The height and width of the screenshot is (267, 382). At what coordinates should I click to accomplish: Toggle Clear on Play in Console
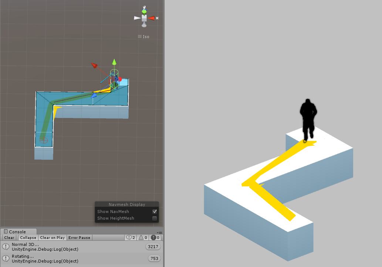coord(52,237)
